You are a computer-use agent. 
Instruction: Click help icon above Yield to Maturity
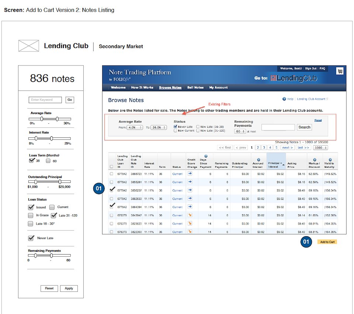click(x=330, y=160)
